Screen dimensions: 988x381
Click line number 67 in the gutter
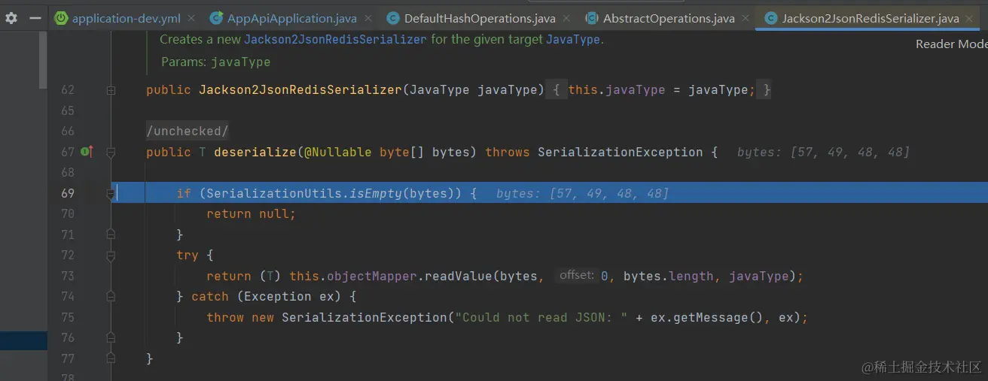tap(68, 152)
